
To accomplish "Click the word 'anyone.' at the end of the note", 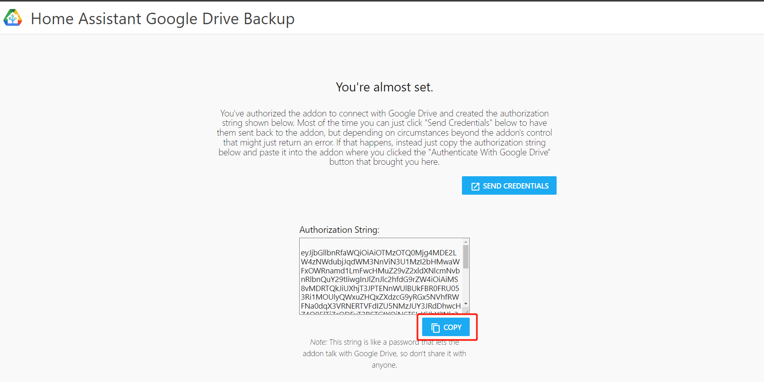I will pos(384,365).
